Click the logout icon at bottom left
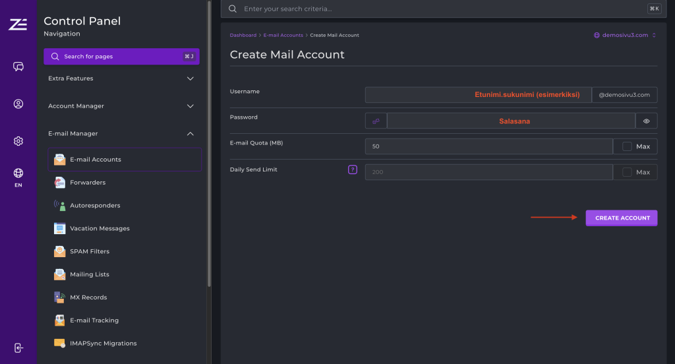This screenshot has height=364, width=675. click(x=18, y=348)
